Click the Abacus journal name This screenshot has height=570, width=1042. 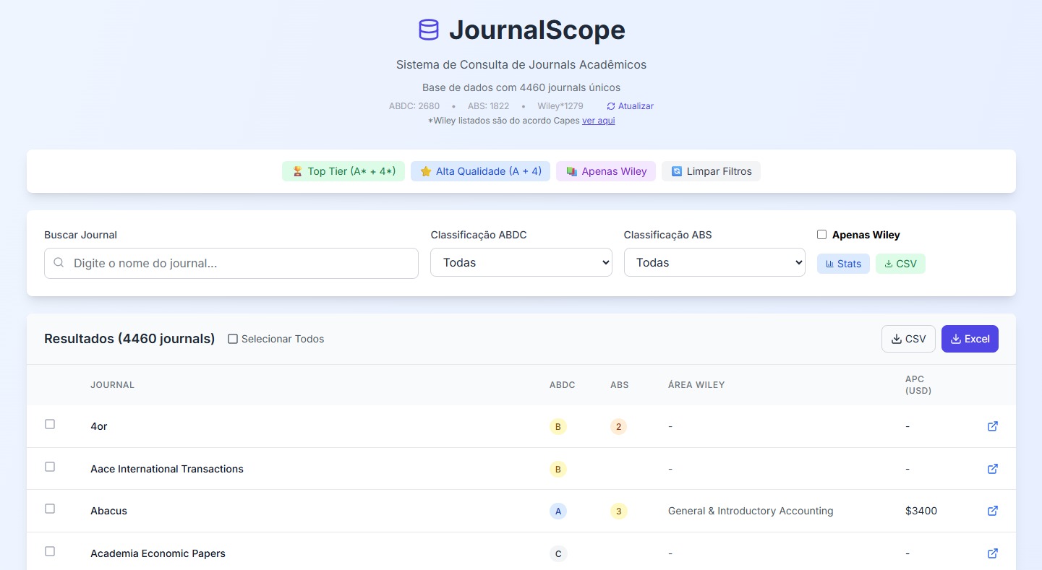coord(108,511)
